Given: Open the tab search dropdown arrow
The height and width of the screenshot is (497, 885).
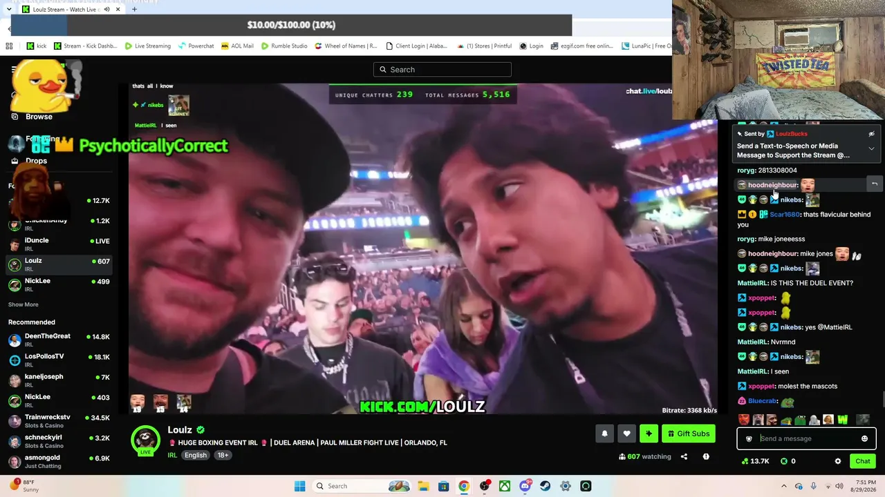Looking at the screenshot, I should click(8, 10).
